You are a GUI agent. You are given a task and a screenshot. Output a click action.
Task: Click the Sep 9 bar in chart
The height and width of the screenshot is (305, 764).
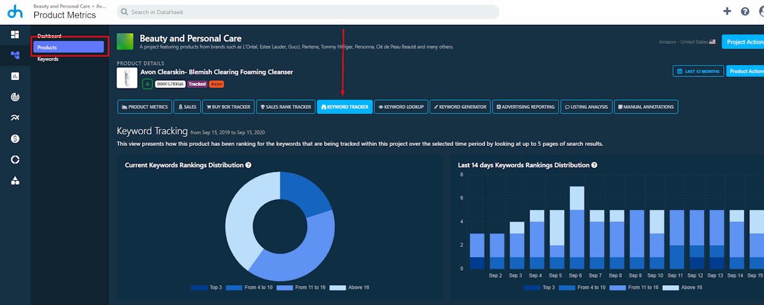[636, 239]
